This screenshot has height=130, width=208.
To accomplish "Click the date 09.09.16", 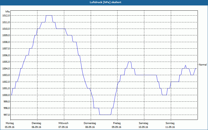I will 116,127.
